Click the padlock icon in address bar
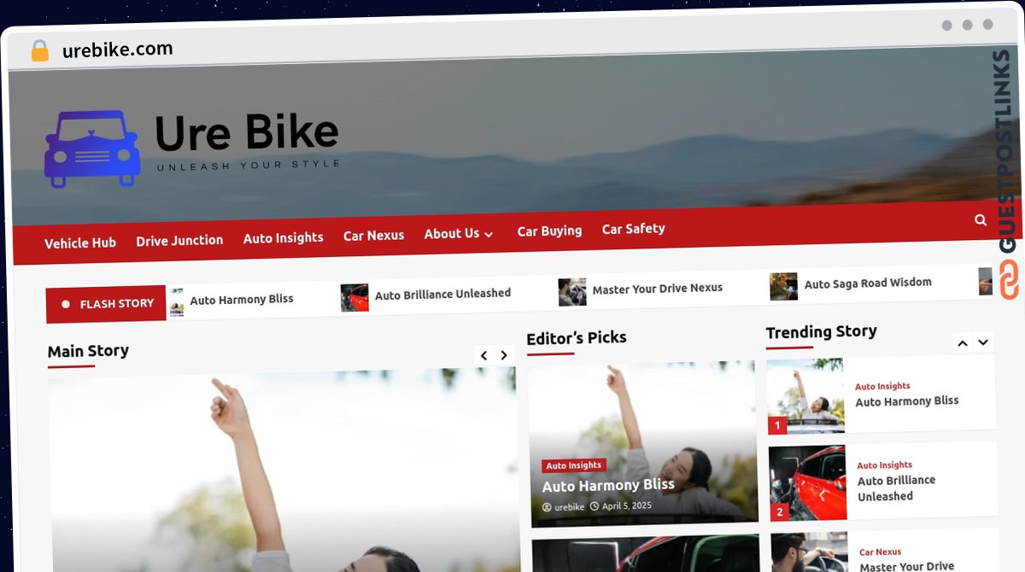1025x572 pixels. 40,51
